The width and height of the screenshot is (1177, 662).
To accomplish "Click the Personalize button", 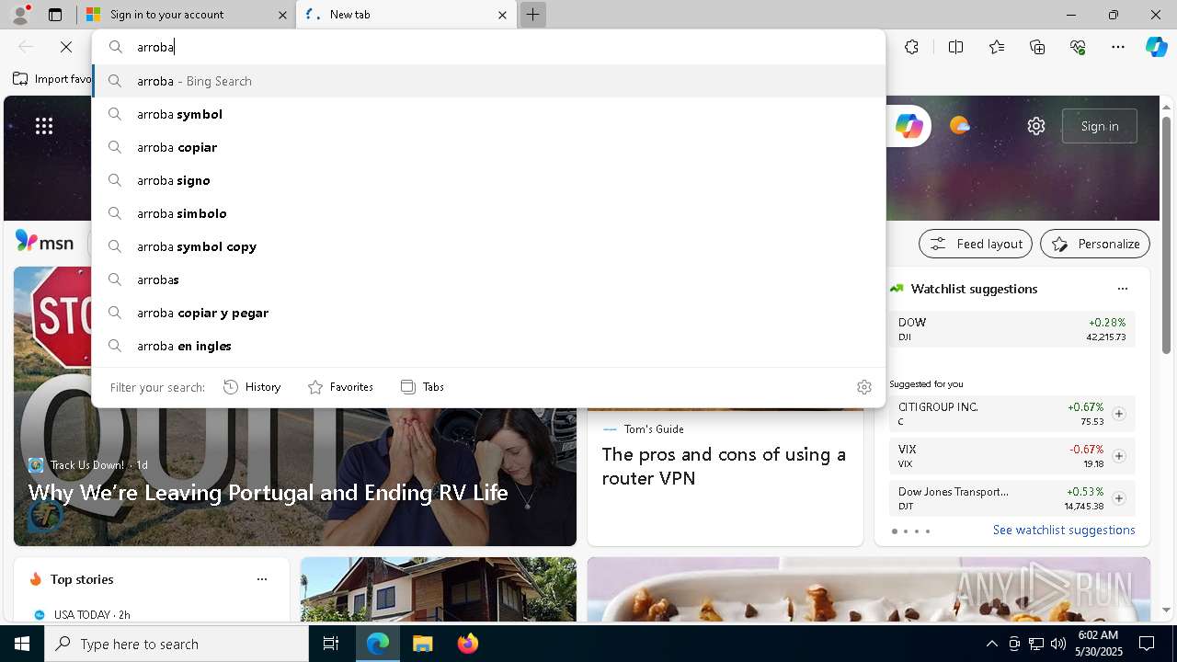I will click(x=1095, y=244).
